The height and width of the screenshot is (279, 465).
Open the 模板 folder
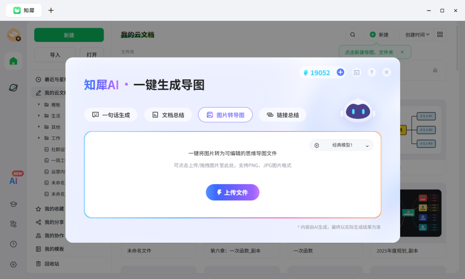tap(53, 104)
